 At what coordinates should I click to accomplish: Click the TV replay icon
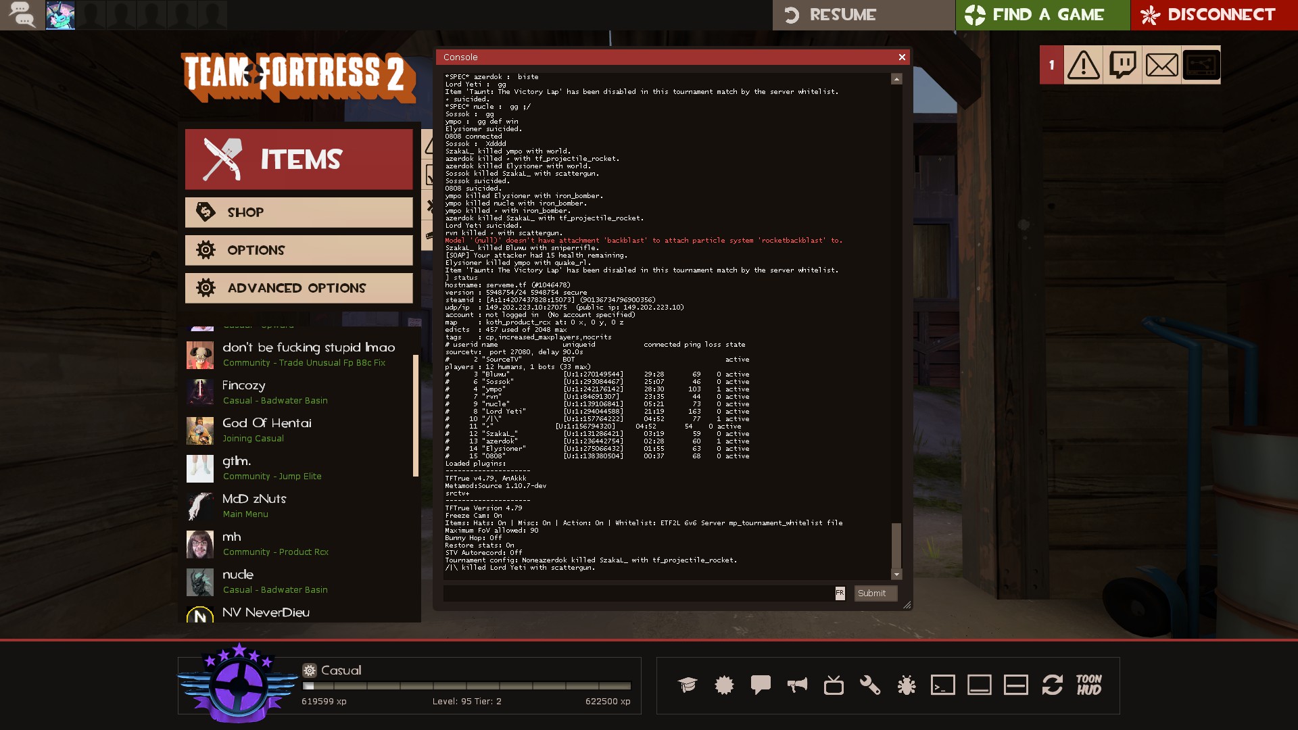(x=834, y=685)
